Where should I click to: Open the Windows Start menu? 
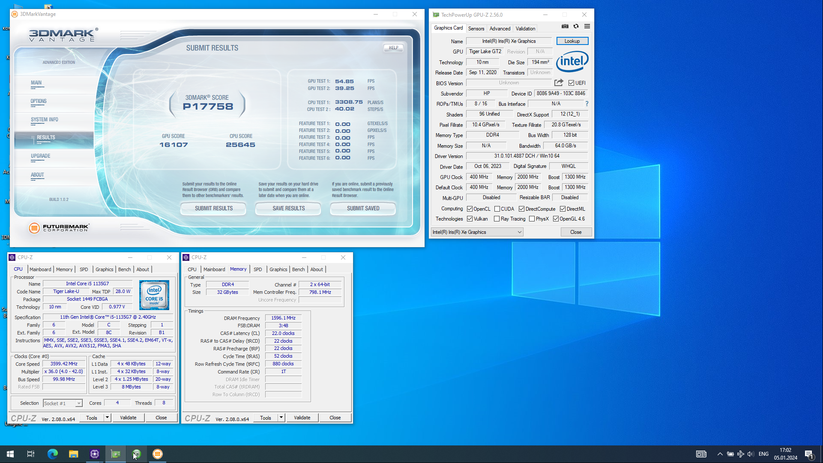coord(10,454)
